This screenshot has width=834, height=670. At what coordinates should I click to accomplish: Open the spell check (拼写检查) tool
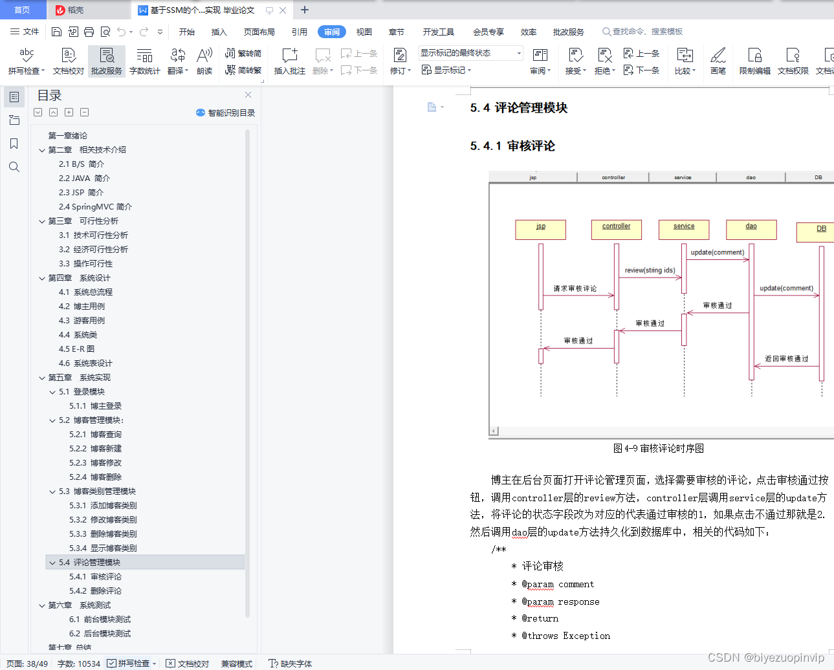tap(26, 61)
